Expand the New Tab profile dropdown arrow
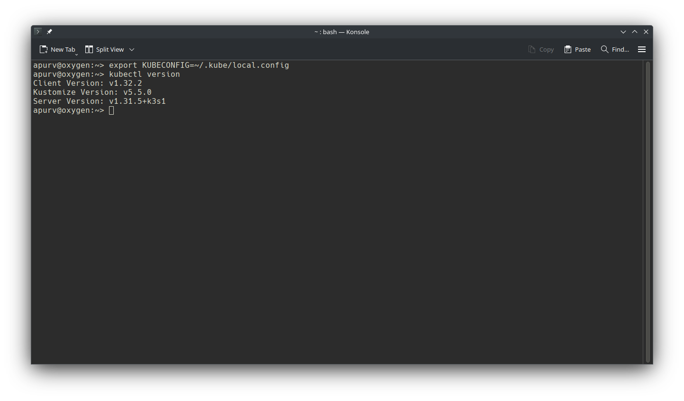This screenshot has width=684, height=401. (77, 55)
